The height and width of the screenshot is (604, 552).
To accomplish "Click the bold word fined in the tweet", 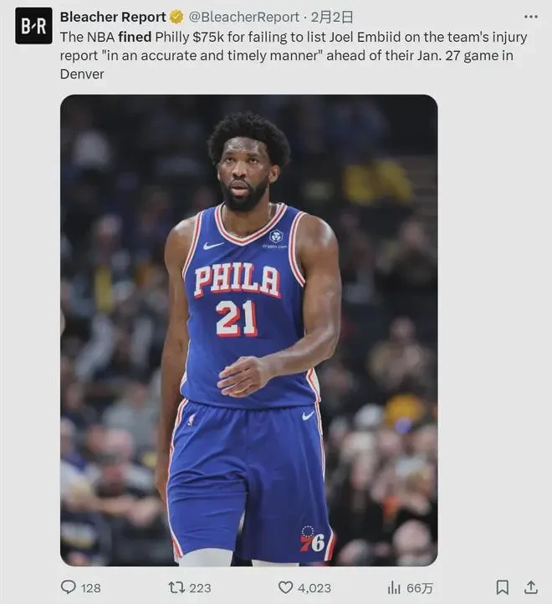I will [135, 37].
